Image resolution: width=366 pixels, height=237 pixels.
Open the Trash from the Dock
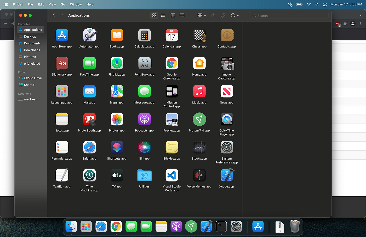point(295,226)
